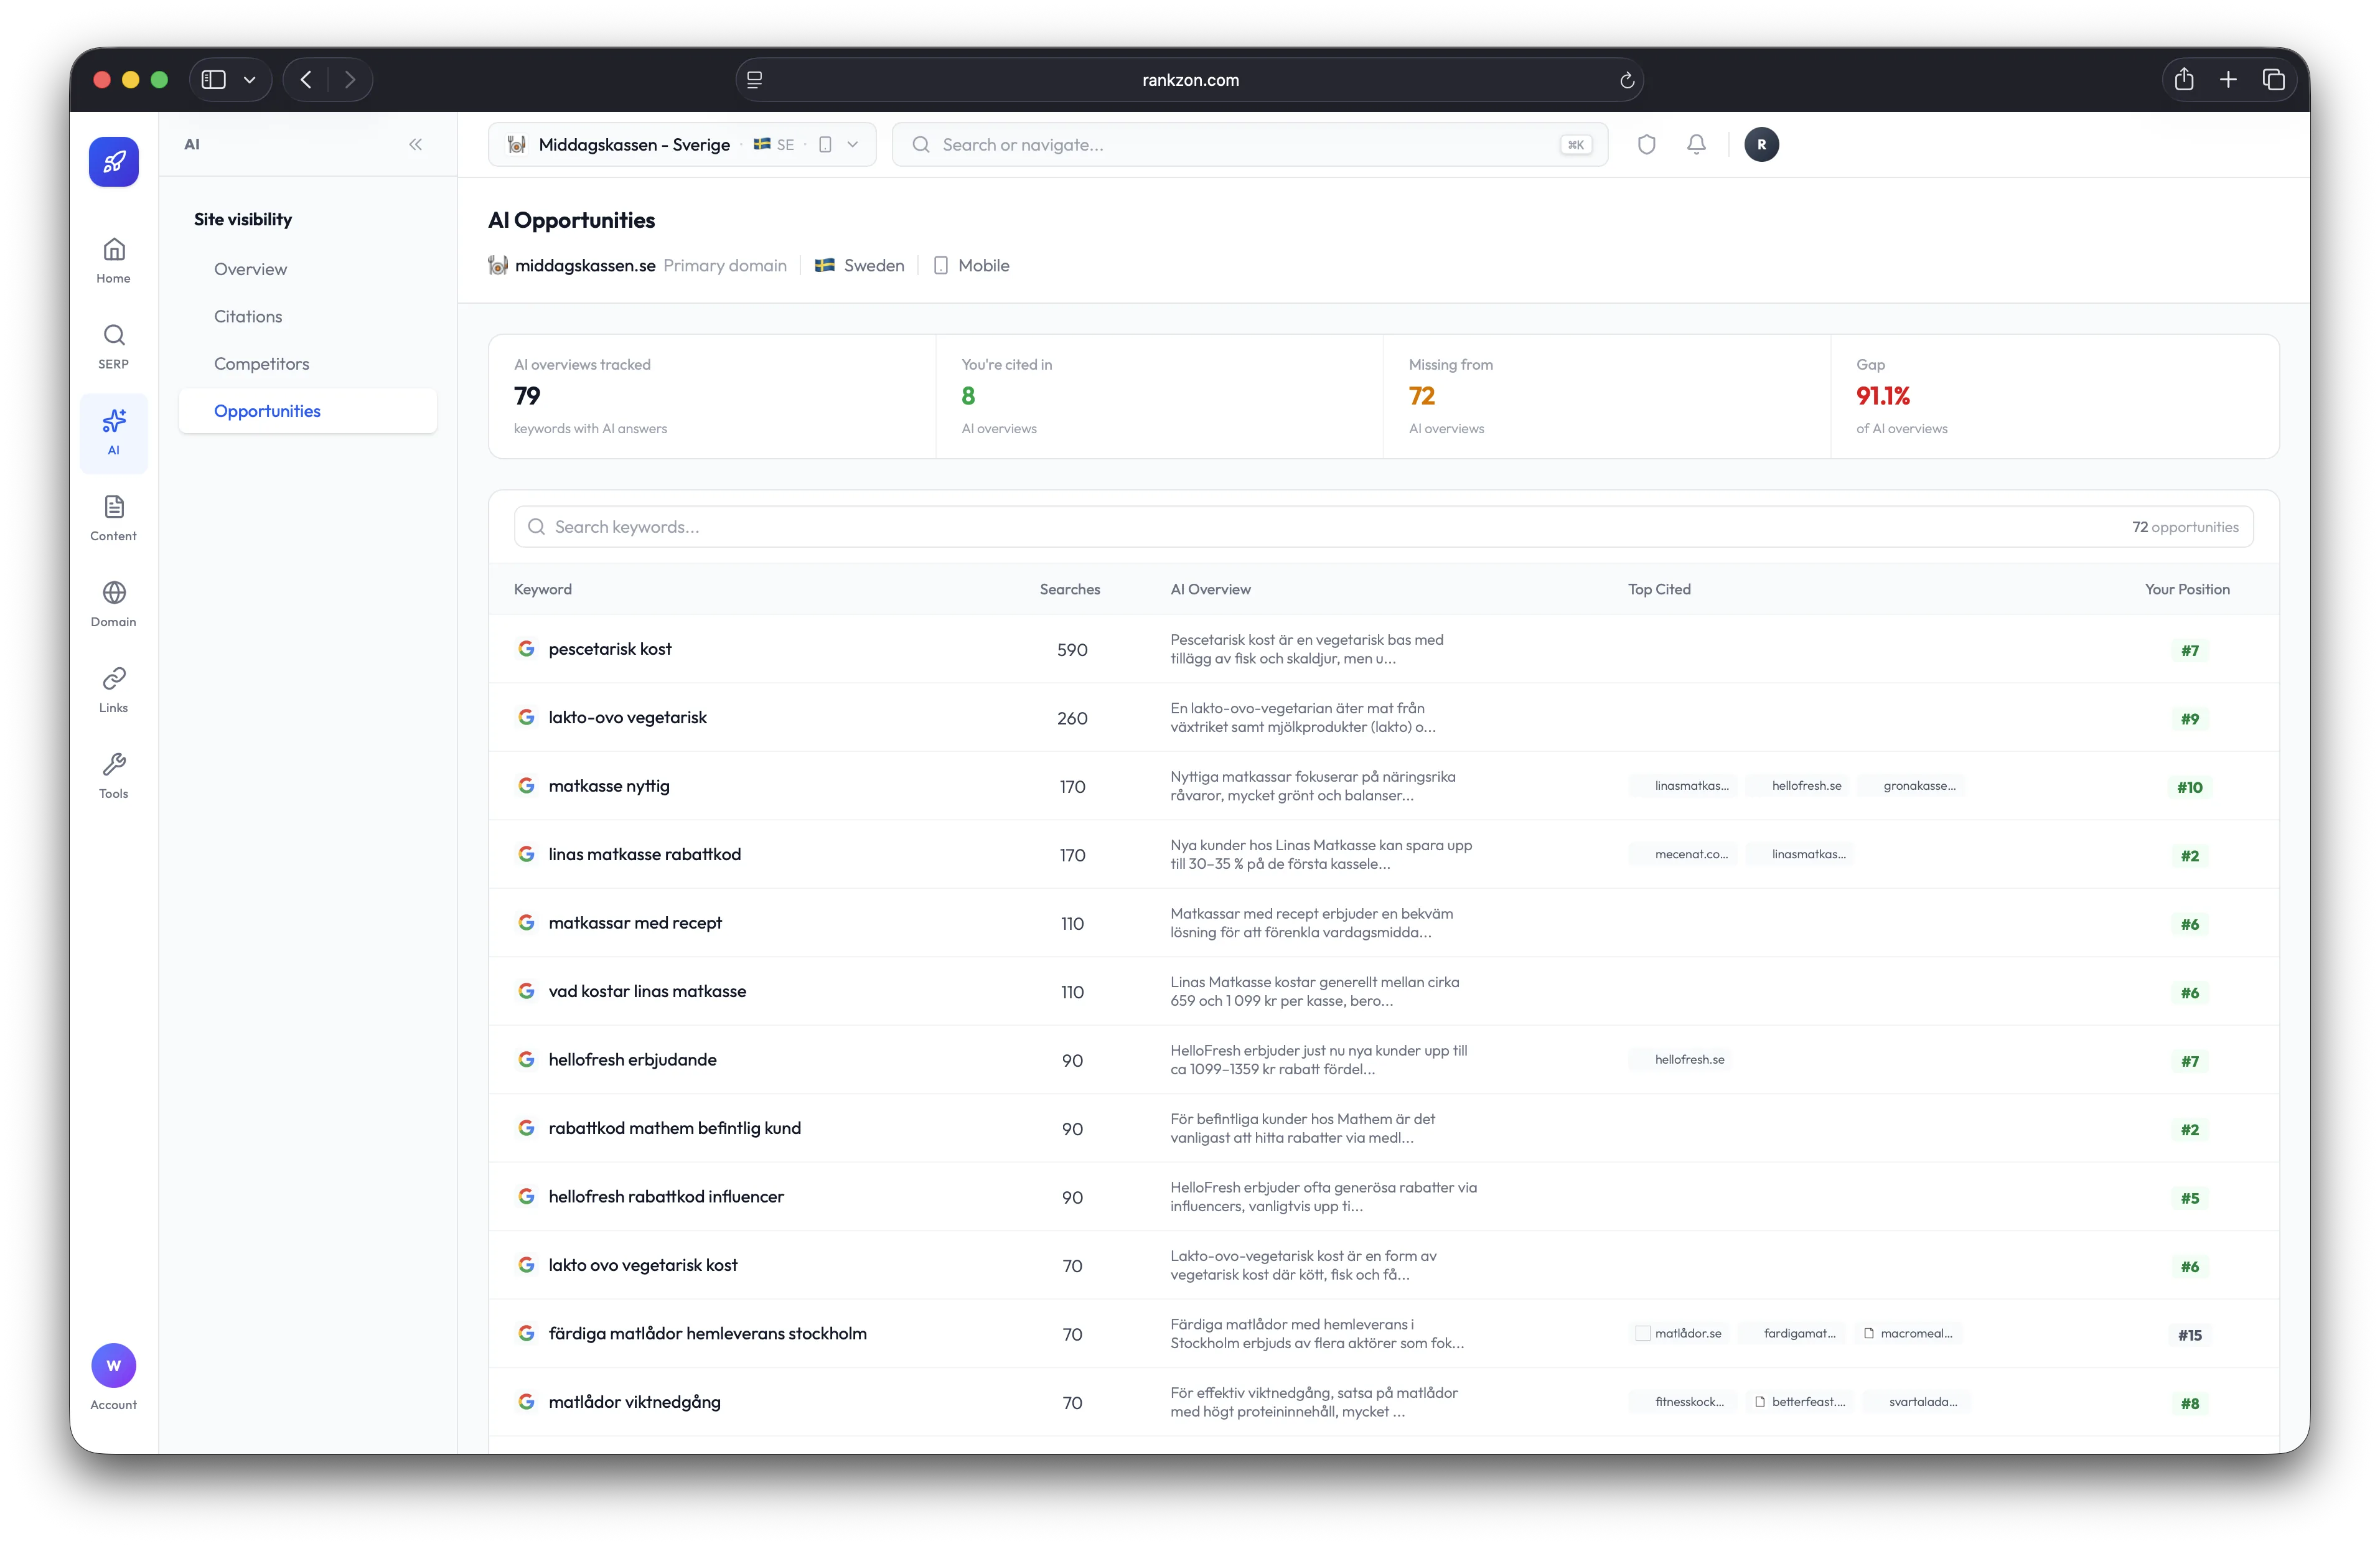Open the Tools wrench section

pos(114,776)
